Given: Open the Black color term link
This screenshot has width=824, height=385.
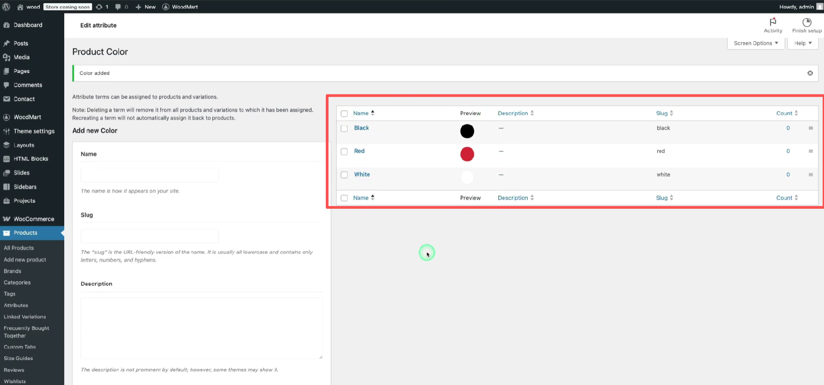Looking at the screenshot, I should 362,128.
